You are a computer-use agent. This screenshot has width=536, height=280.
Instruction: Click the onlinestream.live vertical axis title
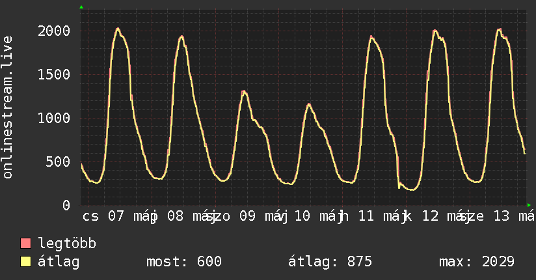pos(8,107)
